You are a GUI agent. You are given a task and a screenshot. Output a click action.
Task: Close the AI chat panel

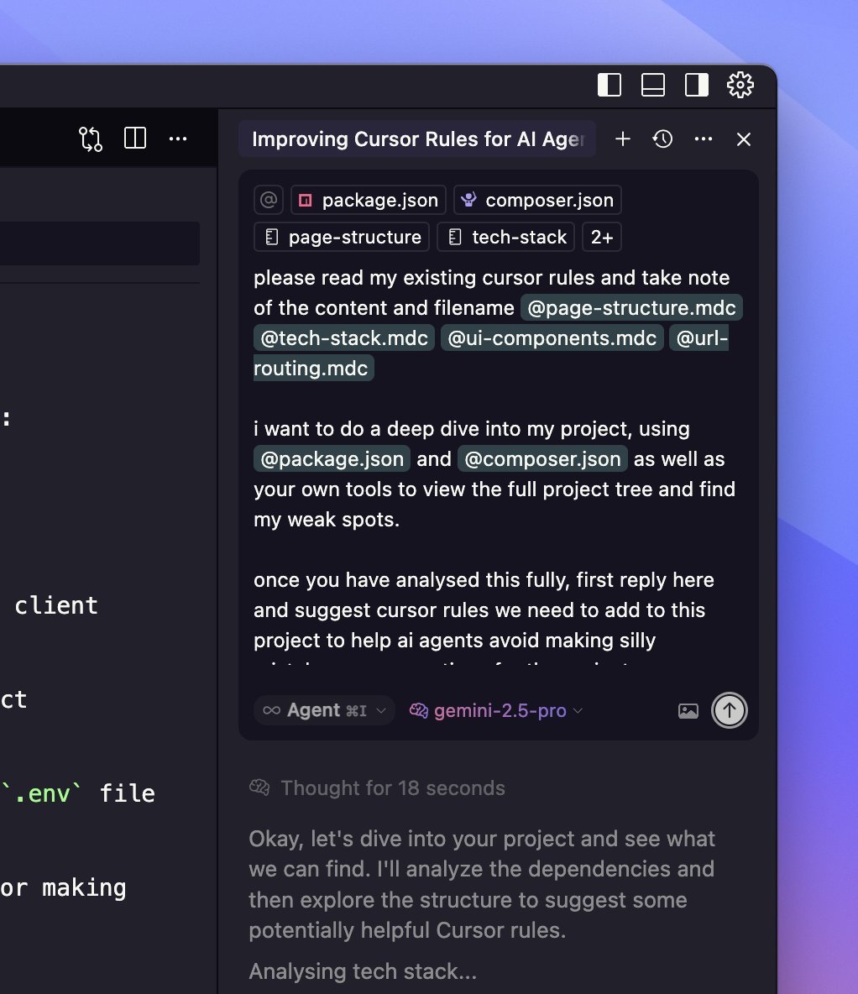tap(744, 139)
